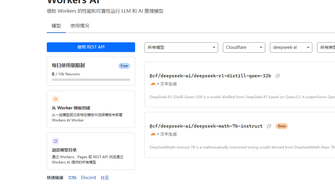Click the DeepSeek-R1-Distill-Qwen-32B description text
Image resolution: width=335 pixels, height=192 pixels.
[242, 97]
